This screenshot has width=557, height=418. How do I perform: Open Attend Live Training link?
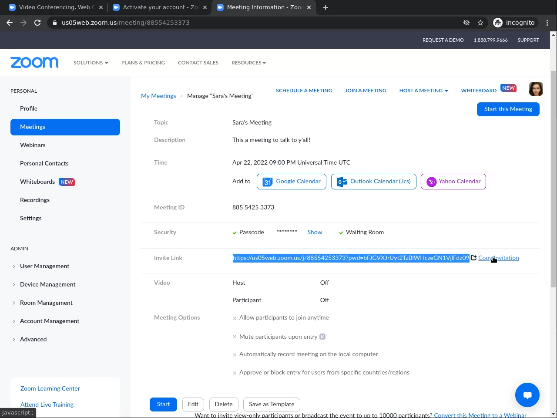click(47, 405)
